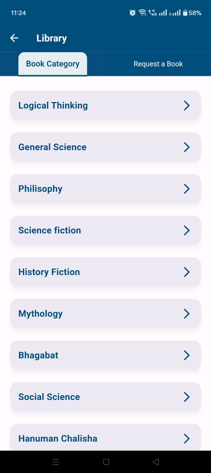Open the History Fiction category
The height and width of the screenshot is (473, 211).
point(105,272)
